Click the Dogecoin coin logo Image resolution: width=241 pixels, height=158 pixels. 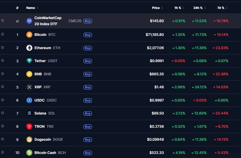pyautogui.click(x=29, y=139)
